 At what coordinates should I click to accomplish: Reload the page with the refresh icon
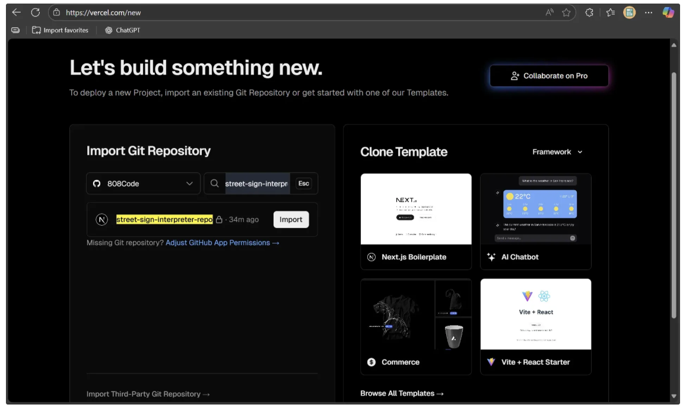click(x=36, y=12)
